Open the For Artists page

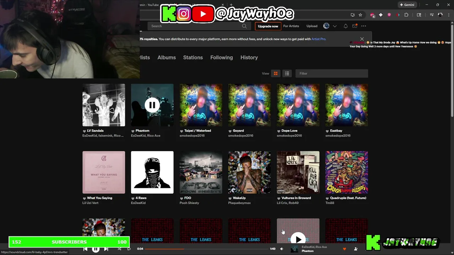pos(291,26)
